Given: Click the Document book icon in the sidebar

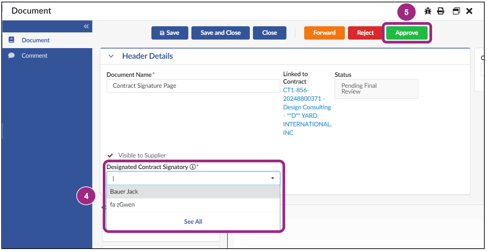Looking at the screenshot, I should point(11,40).
